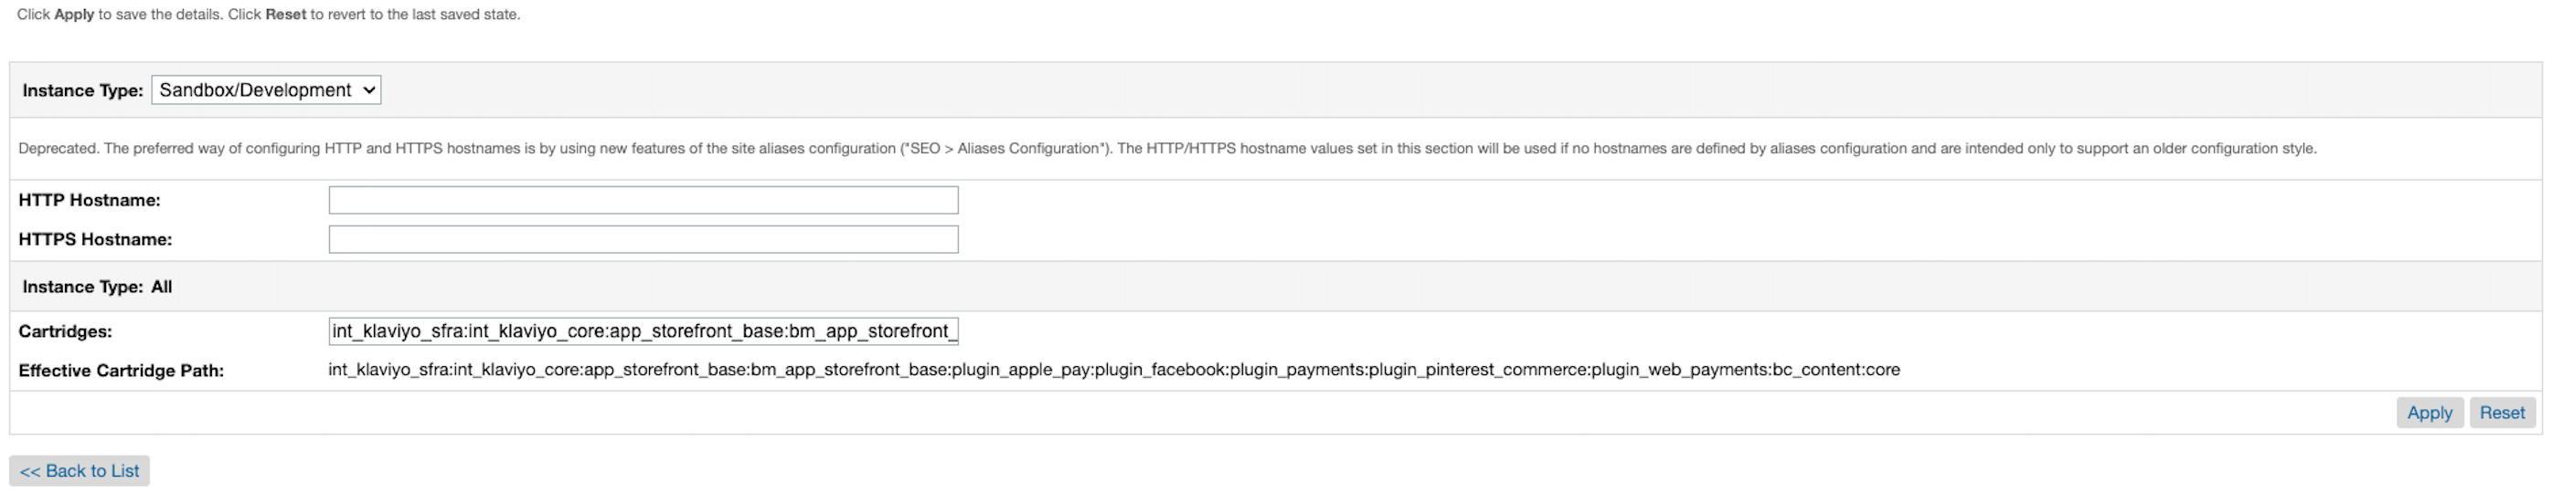The width and height of the screenshot is (2552, 493).
Task: Click the 'Instance Type: All' section heading
Action: click(x=97, y=287)
